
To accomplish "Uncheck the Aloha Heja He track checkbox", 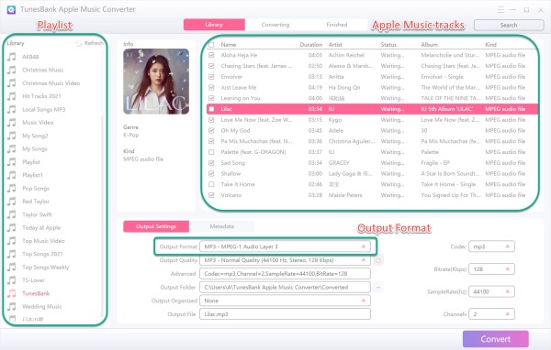I will (211, 55).
